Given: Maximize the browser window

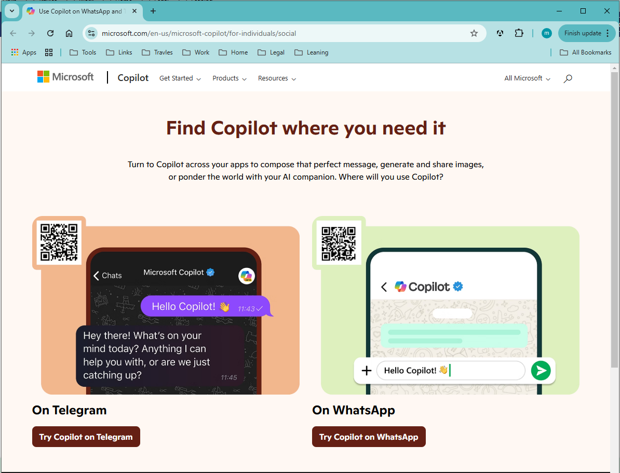Looking at the screenshot, I should [x=583, y=11].
